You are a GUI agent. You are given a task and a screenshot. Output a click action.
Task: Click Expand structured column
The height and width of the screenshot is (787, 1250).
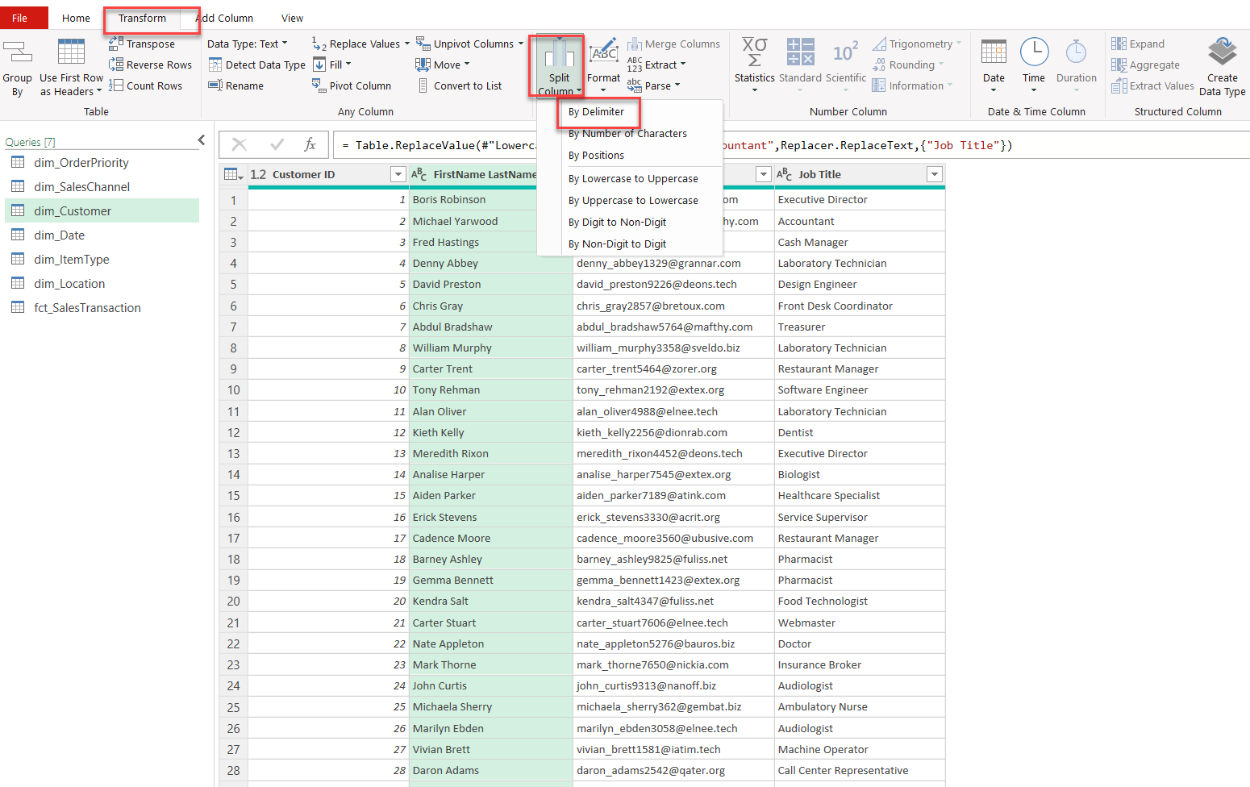[x=1138, y=44]
